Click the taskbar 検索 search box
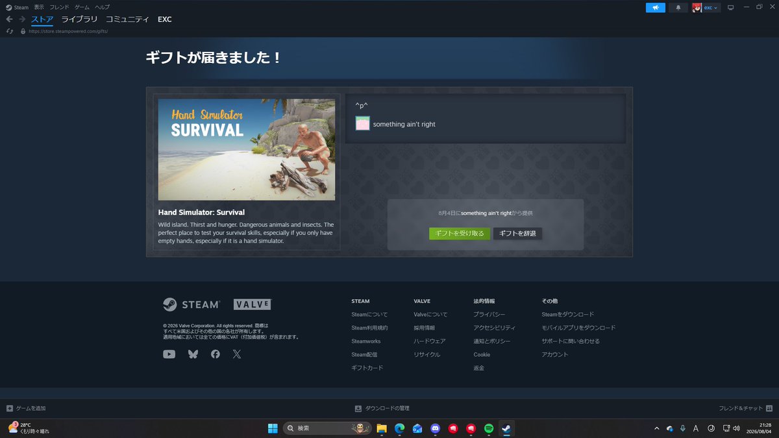Screen dimensions: 779x438 [328, 428]
